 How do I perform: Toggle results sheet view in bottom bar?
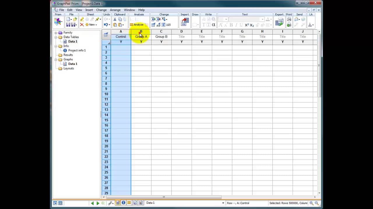coord(129,203)
